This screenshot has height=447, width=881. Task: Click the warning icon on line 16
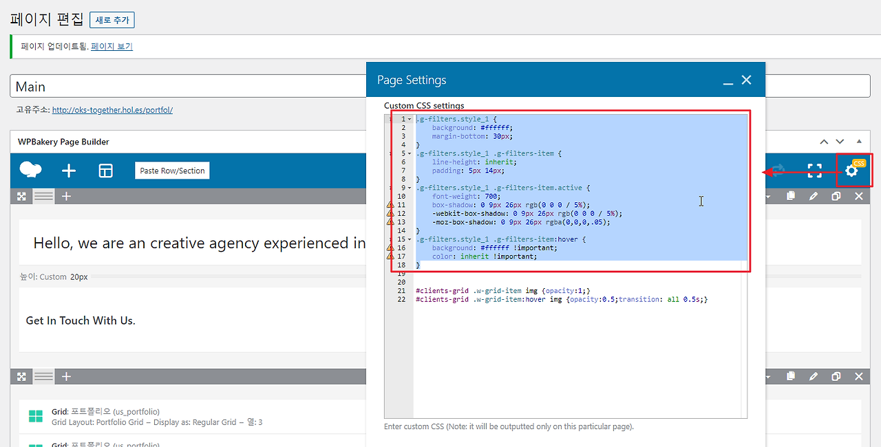tap(390, 248)
